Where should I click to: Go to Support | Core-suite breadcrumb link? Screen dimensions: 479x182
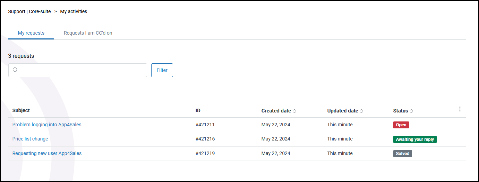29,11
